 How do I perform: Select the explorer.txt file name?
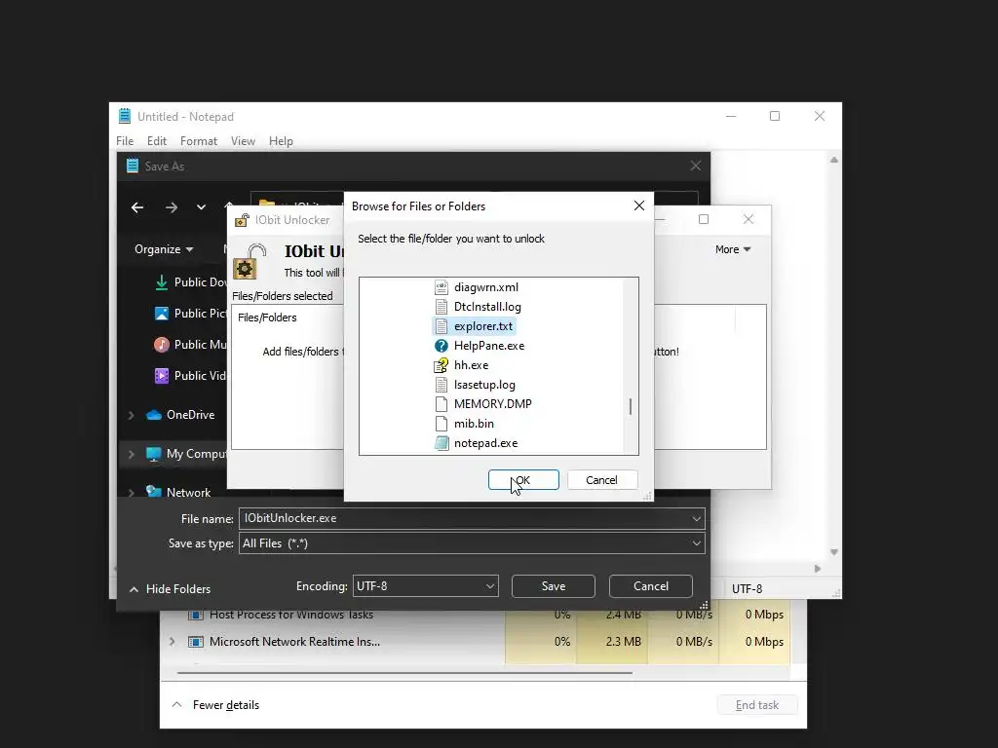tap(483, 326)
